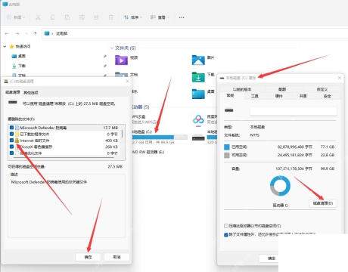The height and width of the screenshot is (272, 348).
Task: Click the drive label input field in Properties
Action: coord(294,111)
